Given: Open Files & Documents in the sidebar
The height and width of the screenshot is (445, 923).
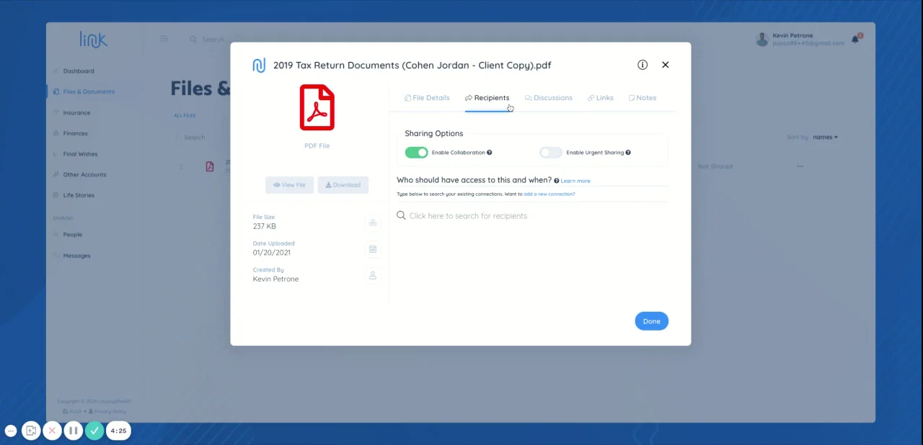Looking at the screenshot, I should pos(88,91).
